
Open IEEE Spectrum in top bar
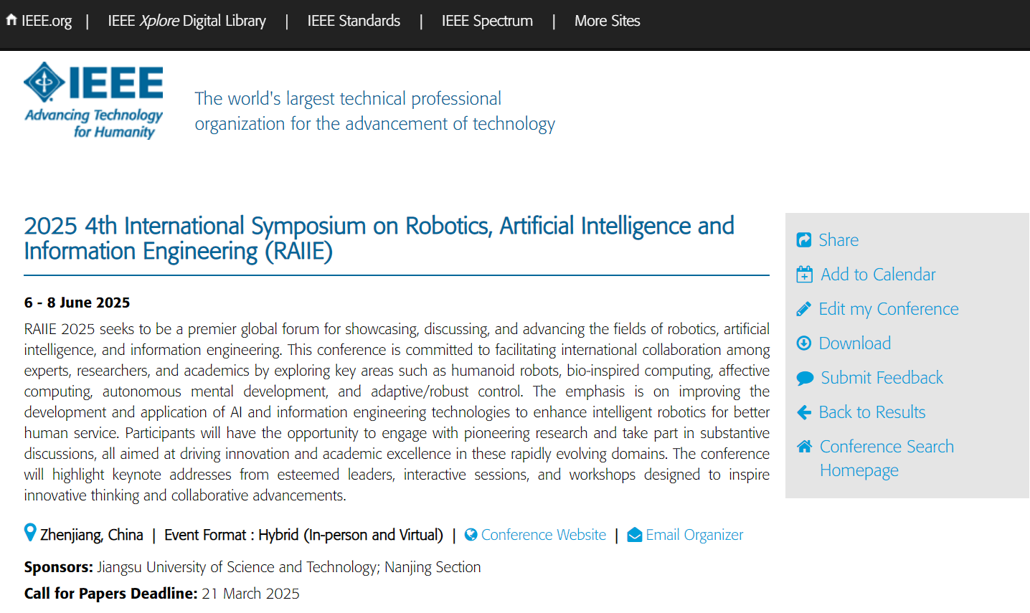pos(487,21)
